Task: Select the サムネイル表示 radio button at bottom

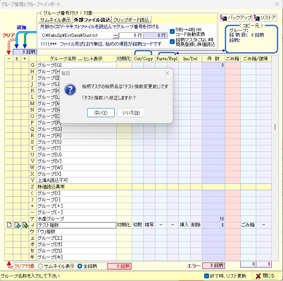Action: [x=40, y=266]
